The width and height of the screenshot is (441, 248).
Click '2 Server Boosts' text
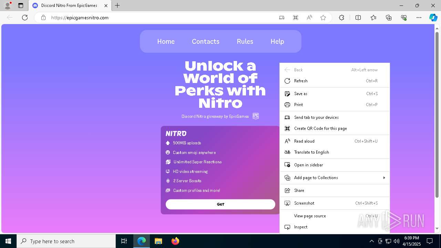[187, 181]
